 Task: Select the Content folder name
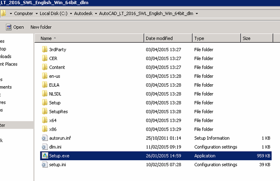coord(57,67)
